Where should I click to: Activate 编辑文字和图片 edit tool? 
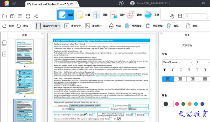(48, 26)
